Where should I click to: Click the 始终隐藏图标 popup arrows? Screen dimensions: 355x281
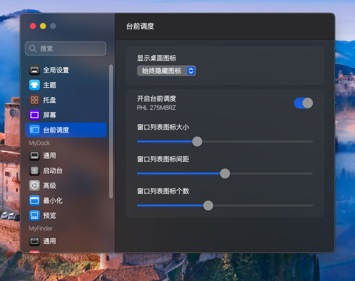click(x=191, y=71)
